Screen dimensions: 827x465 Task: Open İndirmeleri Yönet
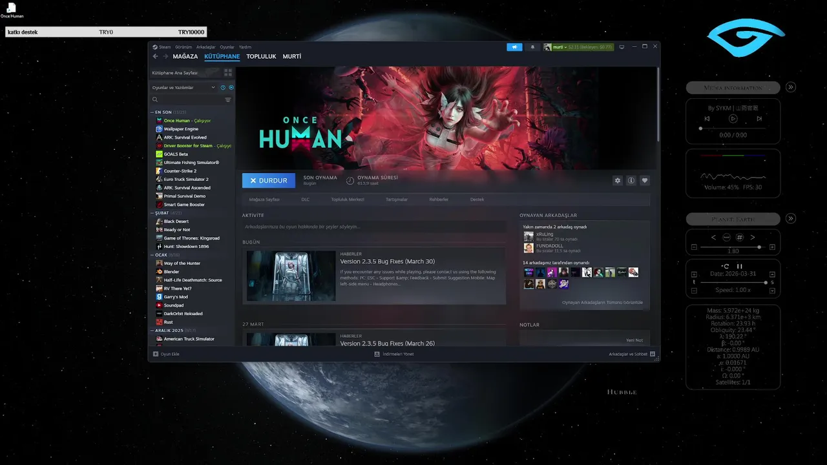click(394, 354)
